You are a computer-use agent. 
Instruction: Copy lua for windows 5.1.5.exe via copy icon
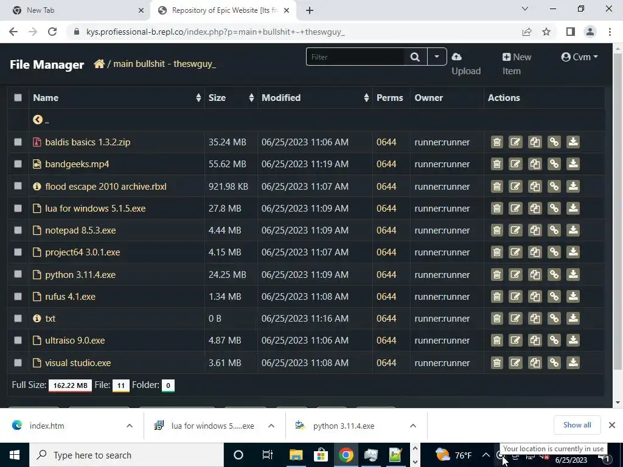click(535, 208)
